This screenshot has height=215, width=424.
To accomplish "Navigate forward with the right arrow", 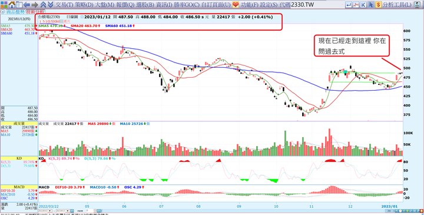I will point(35,5).
